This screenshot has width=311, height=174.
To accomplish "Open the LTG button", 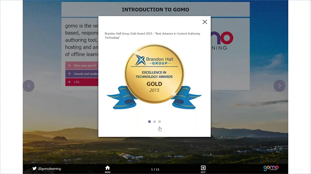I will tap(82, 82).
